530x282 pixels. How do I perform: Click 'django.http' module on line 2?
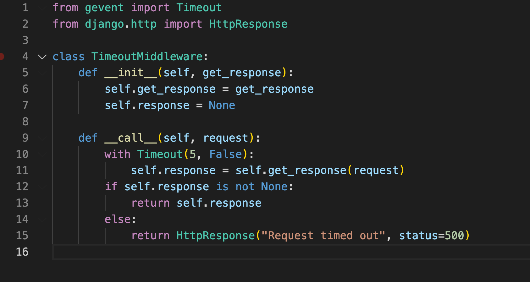[121, 24]
